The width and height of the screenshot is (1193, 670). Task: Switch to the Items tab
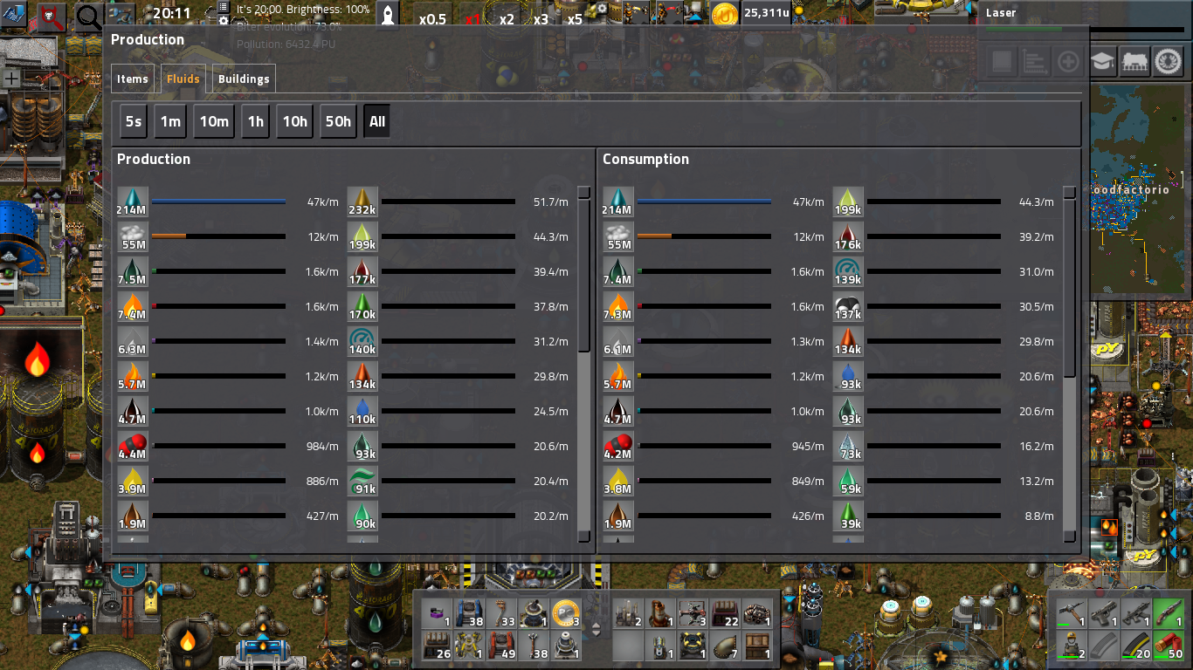point(133,79)
